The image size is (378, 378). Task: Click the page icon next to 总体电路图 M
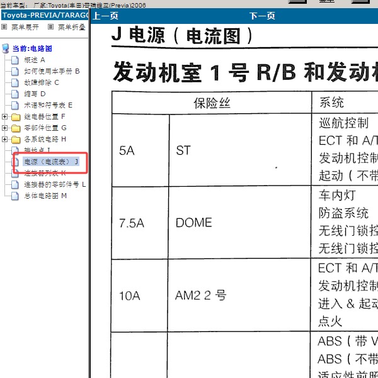(x=15, y=196)
